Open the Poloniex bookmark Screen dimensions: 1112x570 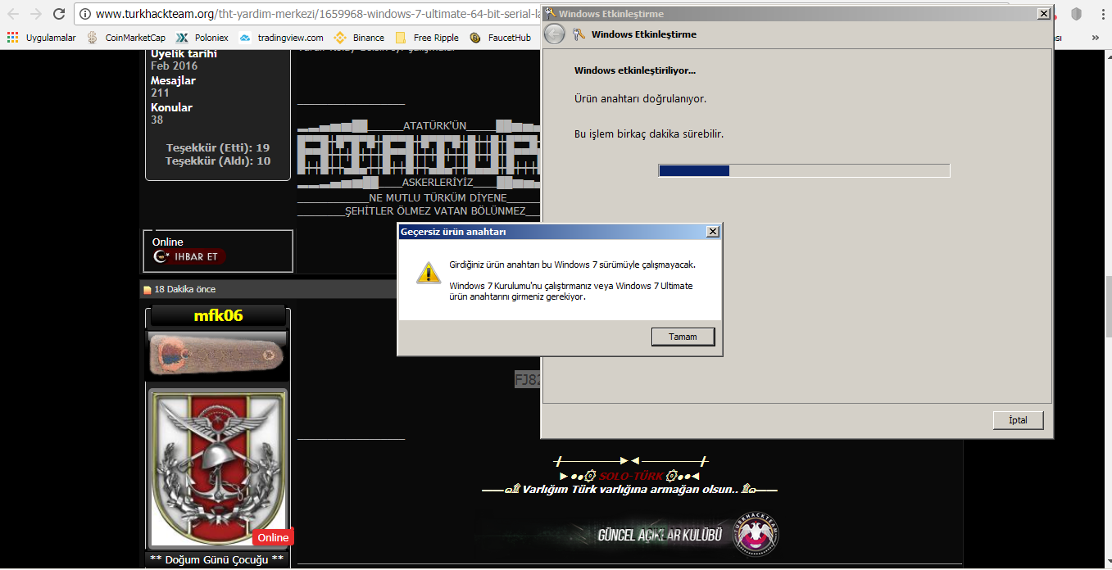pyautogui.click(x=202, y=38)
